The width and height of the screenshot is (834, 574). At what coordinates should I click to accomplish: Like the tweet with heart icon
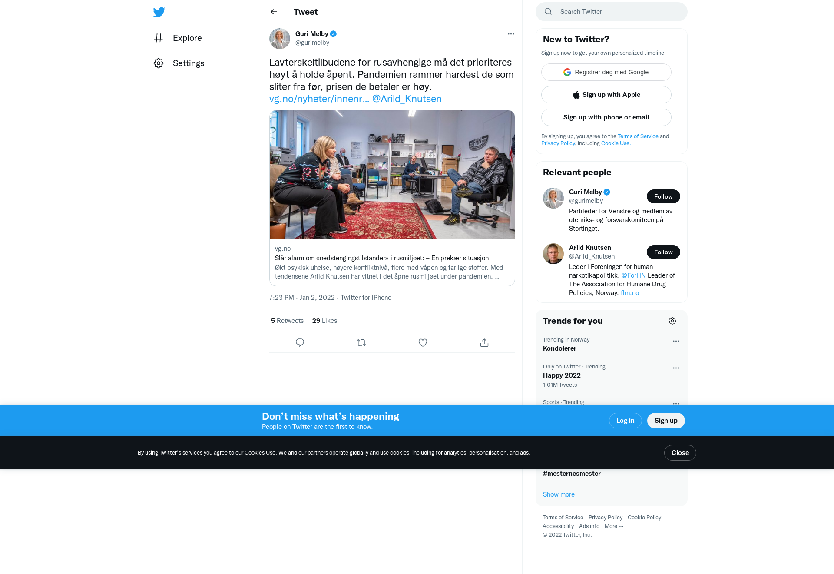(x=423, y=342)
